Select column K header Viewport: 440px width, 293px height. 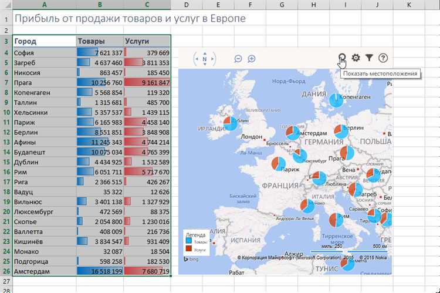click(x=409, y=5)
